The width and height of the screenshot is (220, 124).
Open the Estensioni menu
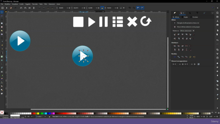coord(52,4)
